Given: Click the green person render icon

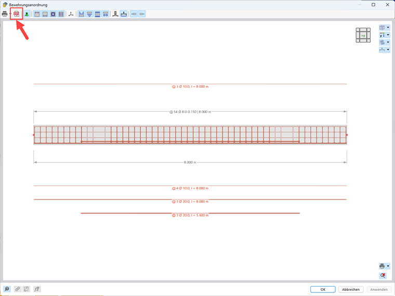Looking at the screenshot, I should point(27,14).
